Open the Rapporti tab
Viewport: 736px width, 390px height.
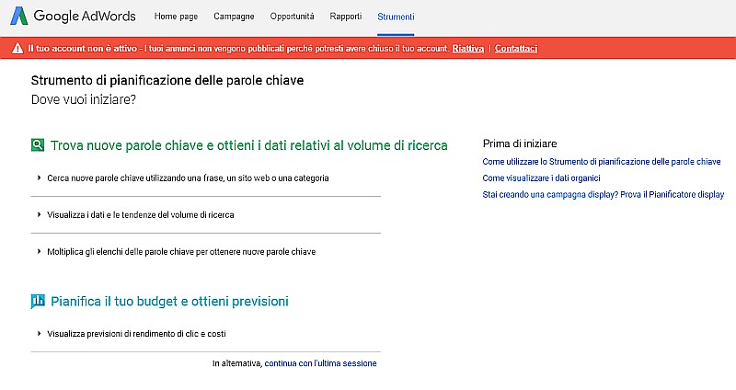click(346, 17)
